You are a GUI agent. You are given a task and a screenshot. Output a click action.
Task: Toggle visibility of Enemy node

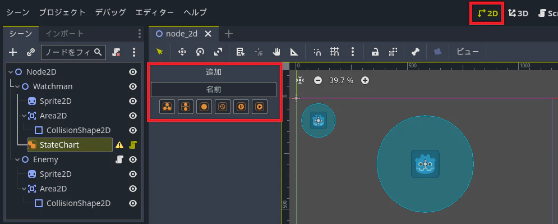(133, 159)
